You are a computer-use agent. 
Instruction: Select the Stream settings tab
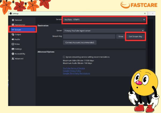23,30
